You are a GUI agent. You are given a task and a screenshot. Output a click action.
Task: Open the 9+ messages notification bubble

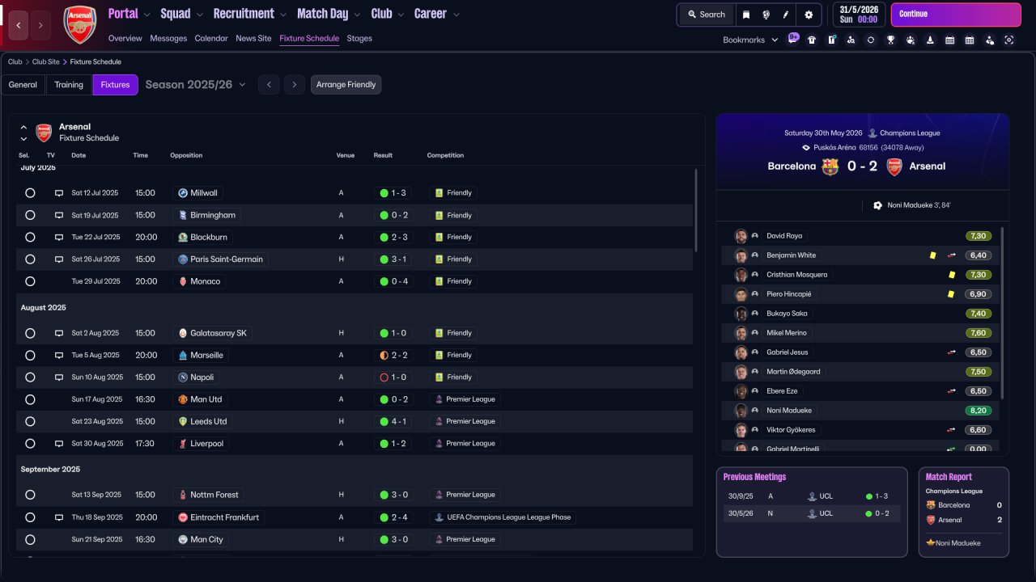coord(793,37)
